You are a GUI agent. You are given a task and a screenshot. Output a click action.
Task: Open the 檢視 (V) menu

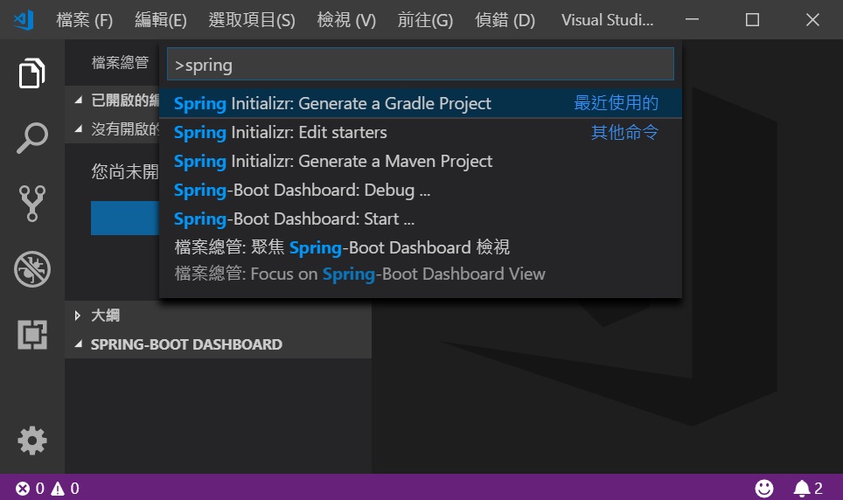tap(346, 20)
